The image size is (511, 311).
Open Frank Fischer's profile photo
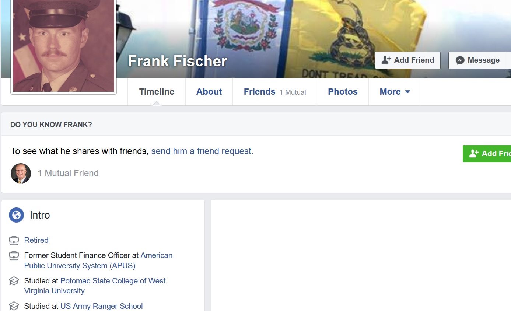pyautogui.click(x=64, y=46)
